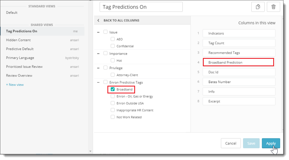Click the view name input field

[x=141, y=7]
